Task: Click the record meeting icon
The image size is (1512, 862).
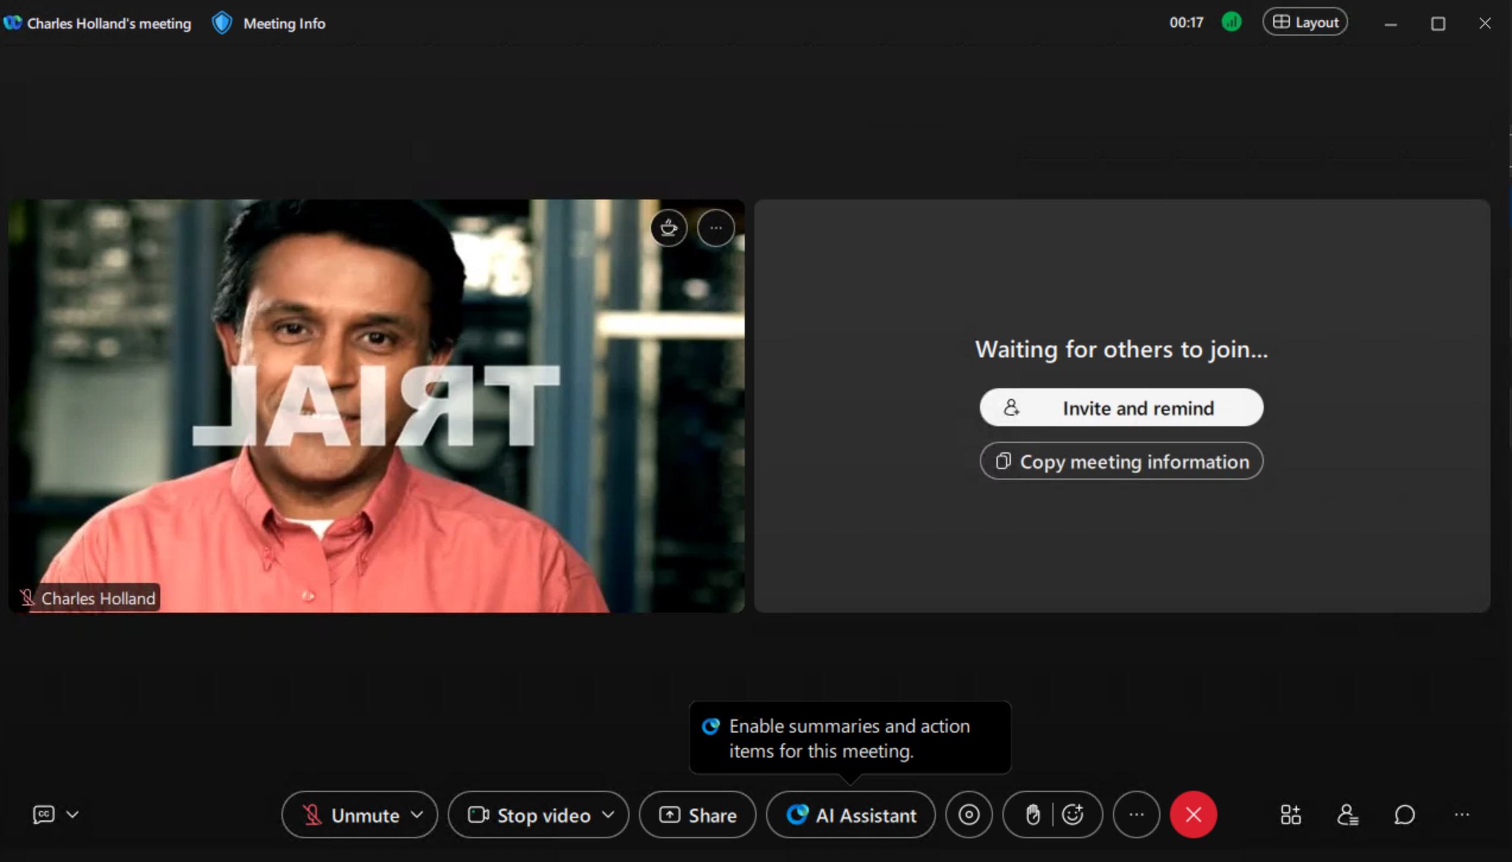Action: tap(969, 815)
